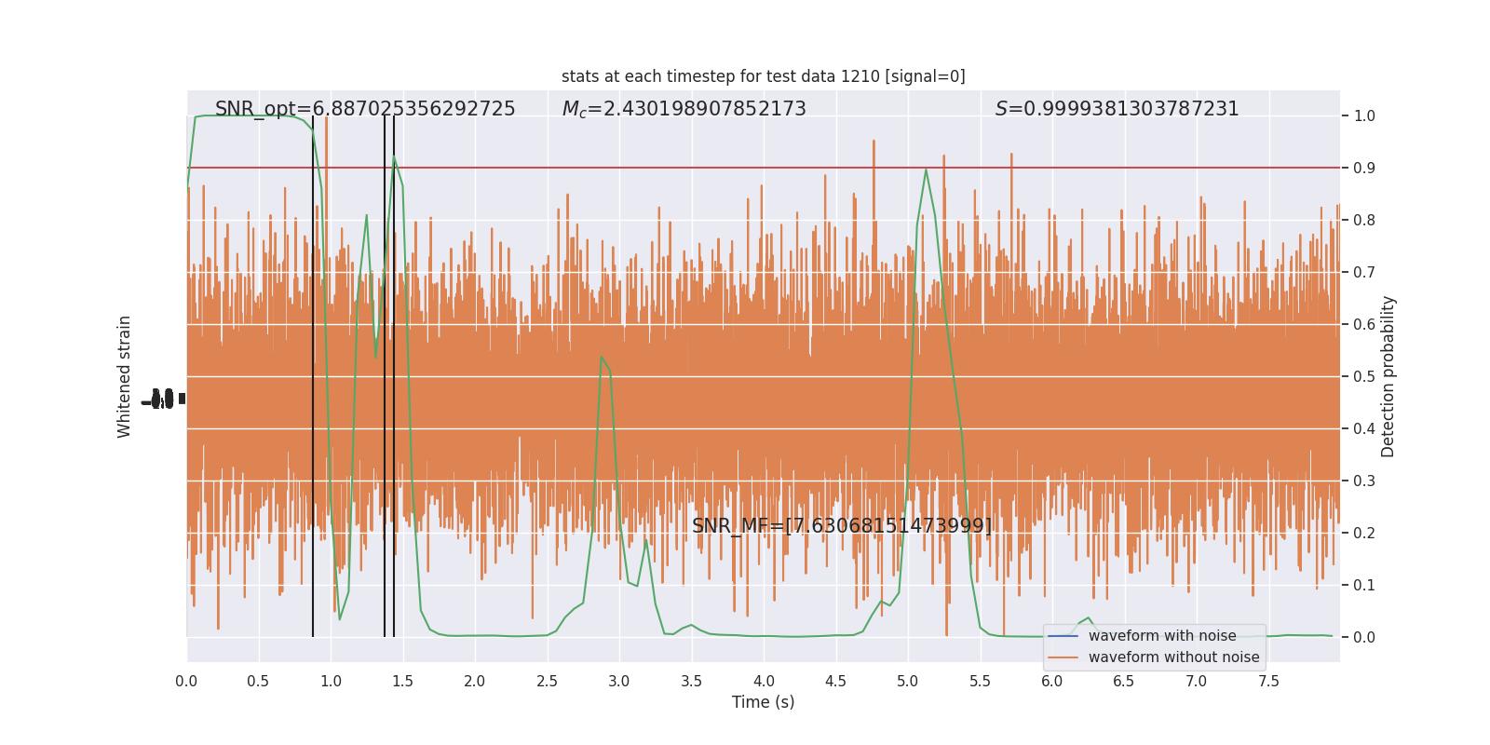Click the 0.0 tick on time axis

click(x=186, y=682)
